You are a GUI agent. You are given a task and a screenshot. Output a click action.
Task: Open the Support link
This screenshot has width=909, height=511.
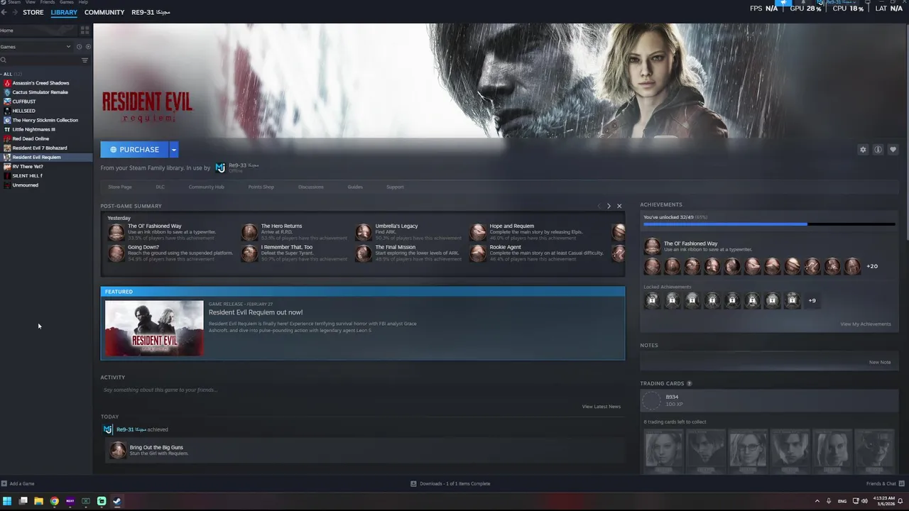pyautogui.click(x=395, y=187)
